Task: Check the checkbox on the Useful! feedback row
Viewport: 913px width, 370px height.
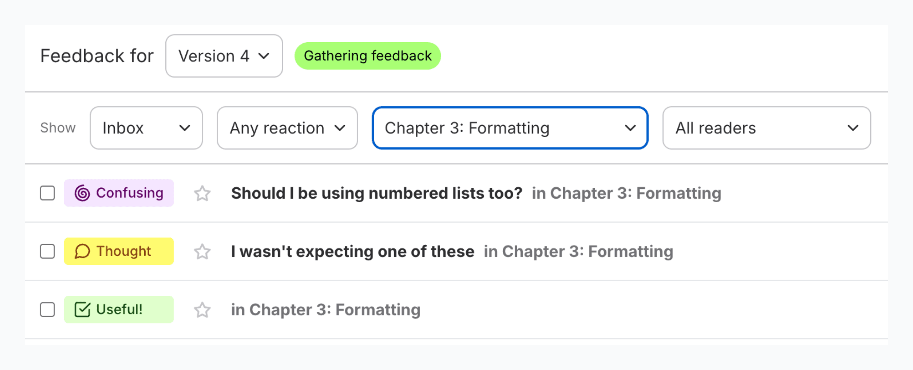Action: [47, 309]
